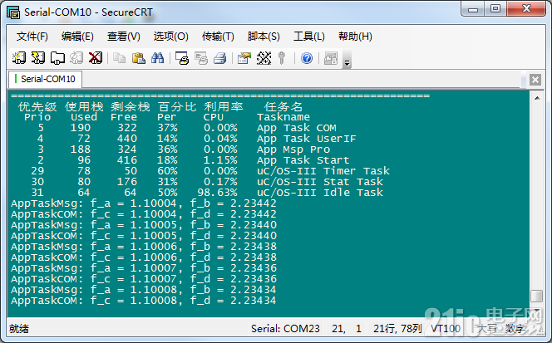Click 'Taskname' column header text

point(283,117)
